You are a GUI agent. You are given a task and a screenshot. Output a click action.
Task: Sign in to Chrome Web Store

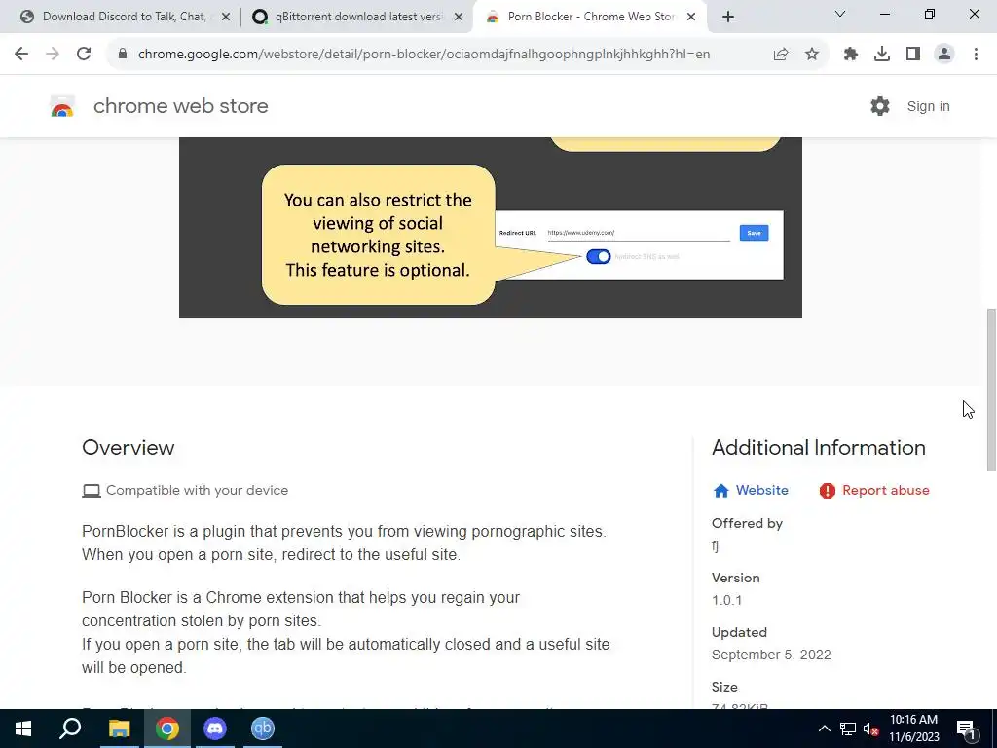(928, 106)
